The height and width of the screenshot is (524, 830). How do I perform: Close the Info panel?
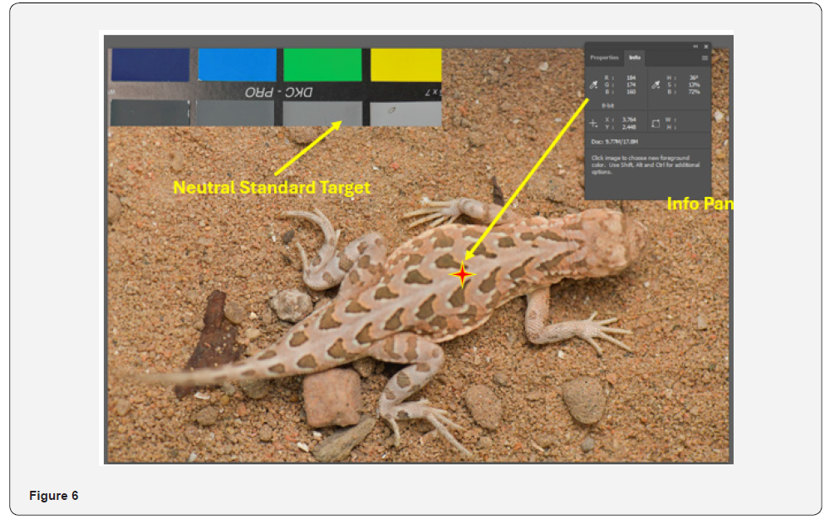coord(705,47)
